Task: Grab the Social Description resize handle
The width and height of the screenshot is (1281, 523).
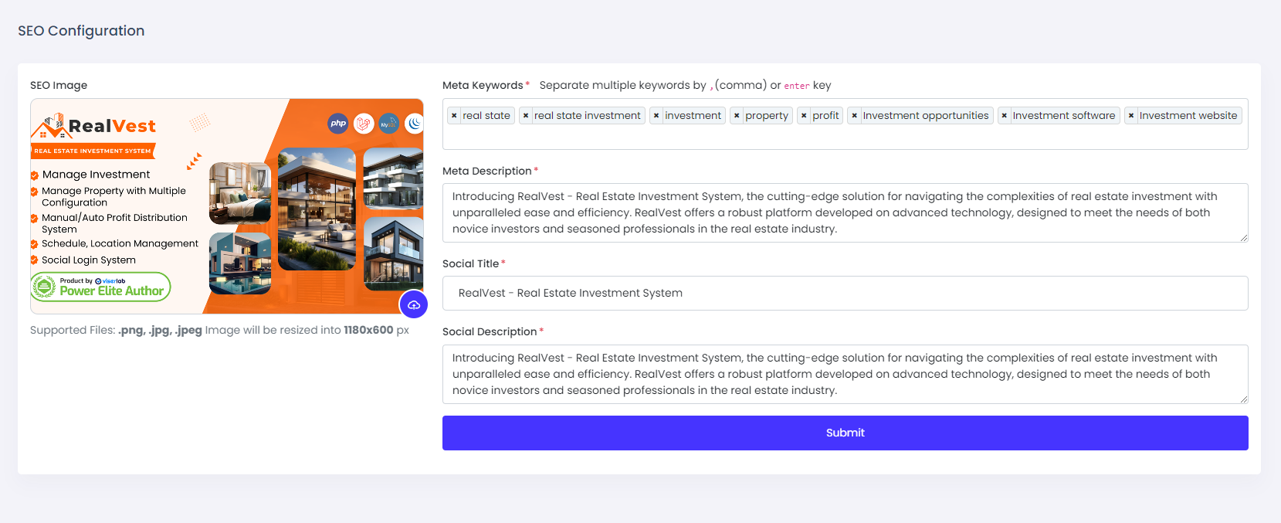Action: point(1243,399)
